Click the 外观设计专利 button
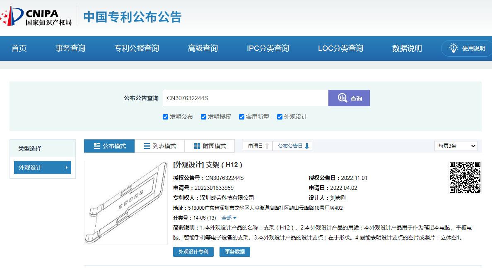Viewport: 492px width, 268px height. 193,251
